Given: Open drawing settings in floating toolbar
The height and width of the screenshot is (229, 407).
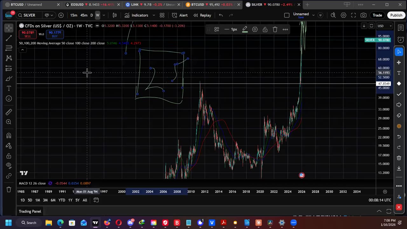Looking at the screenshot, I should point(255,30).
